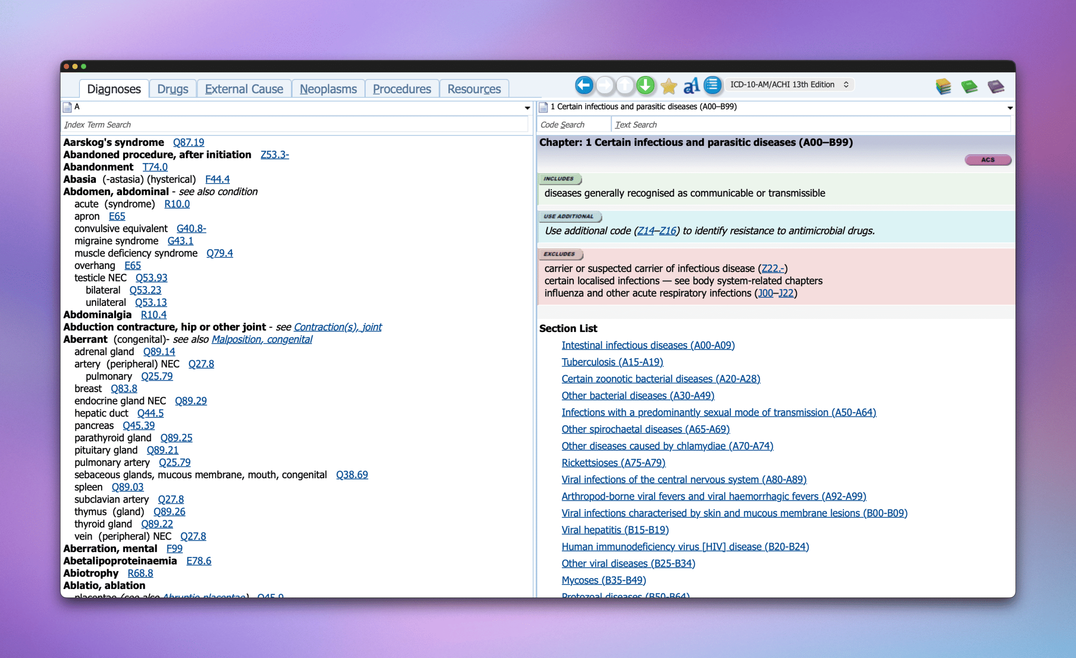Screen dimensions: 1076x658
Task: Open the Z22.- carrier code link
Action: tap(773, 268)
